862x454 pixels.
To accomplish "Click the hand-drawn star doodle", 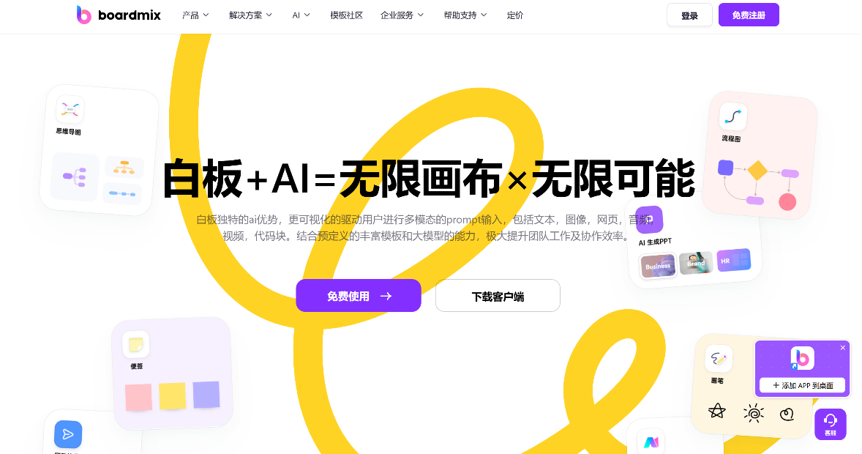I will coord(717,411).
